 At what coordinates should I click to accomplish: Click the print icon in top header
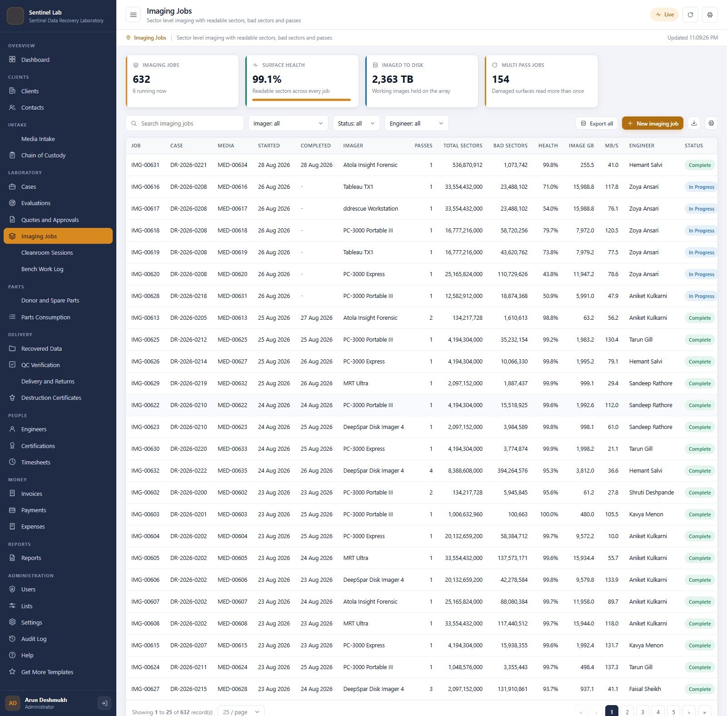click(710, 15)
